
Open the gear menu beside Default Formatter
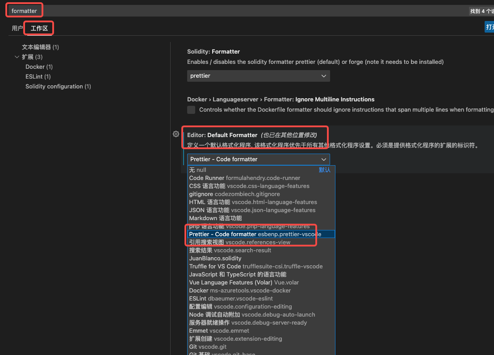click(x=176, y=134)
